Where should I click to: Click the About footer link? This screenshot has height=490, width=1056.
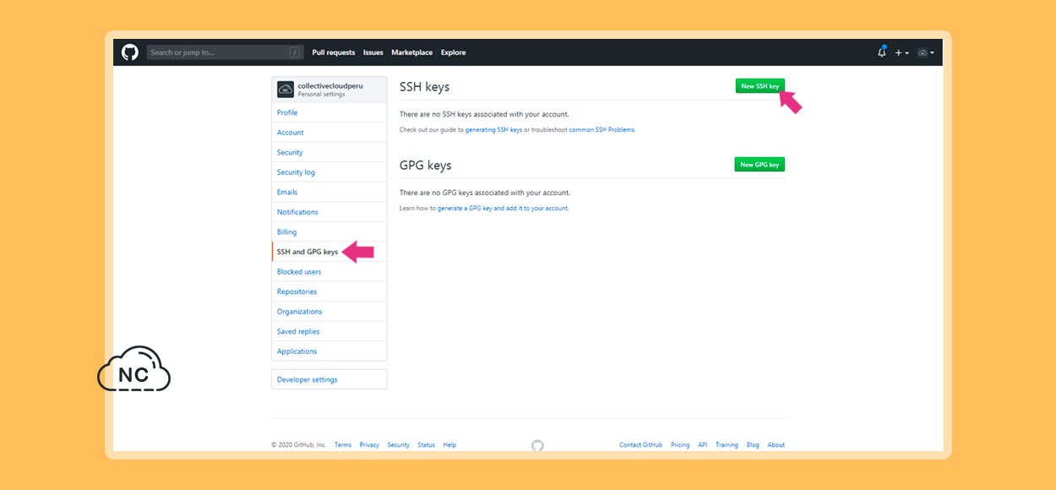pos(776,445)
